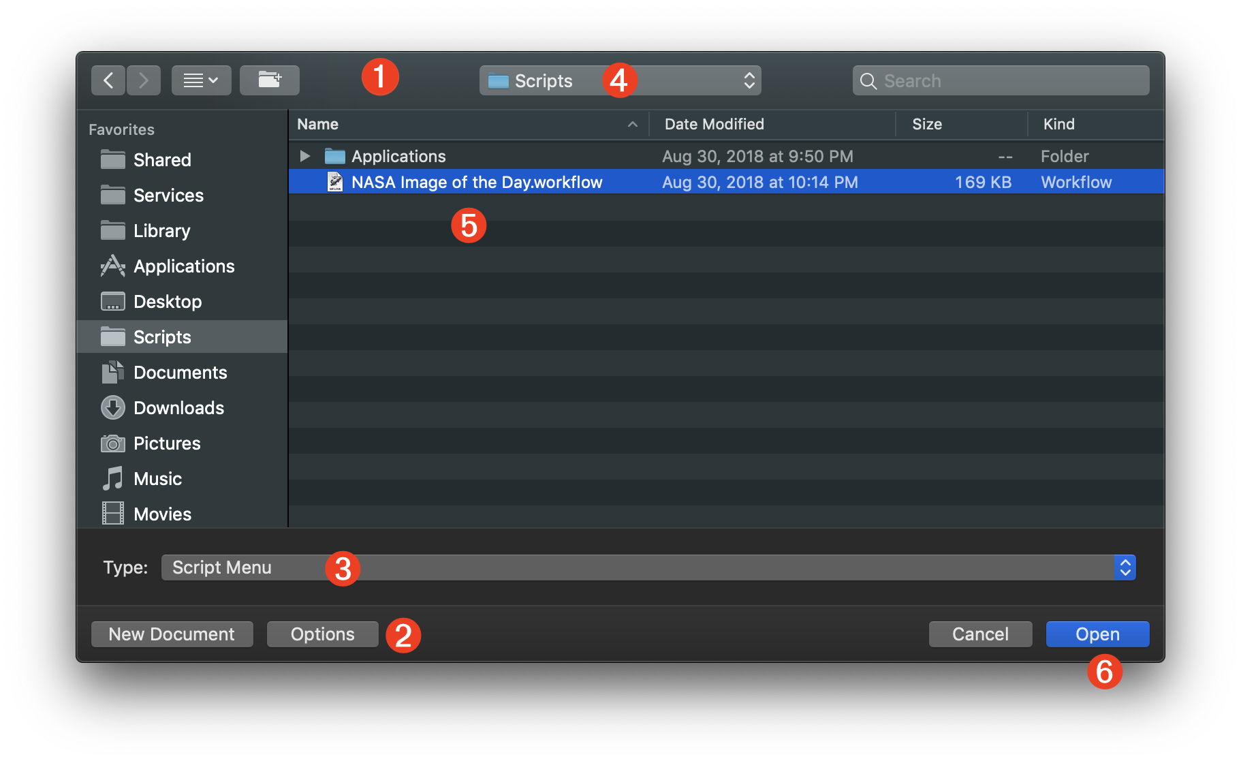Click the Open button
This screenshot has height=763, width=1241.
pos(1097,634)
